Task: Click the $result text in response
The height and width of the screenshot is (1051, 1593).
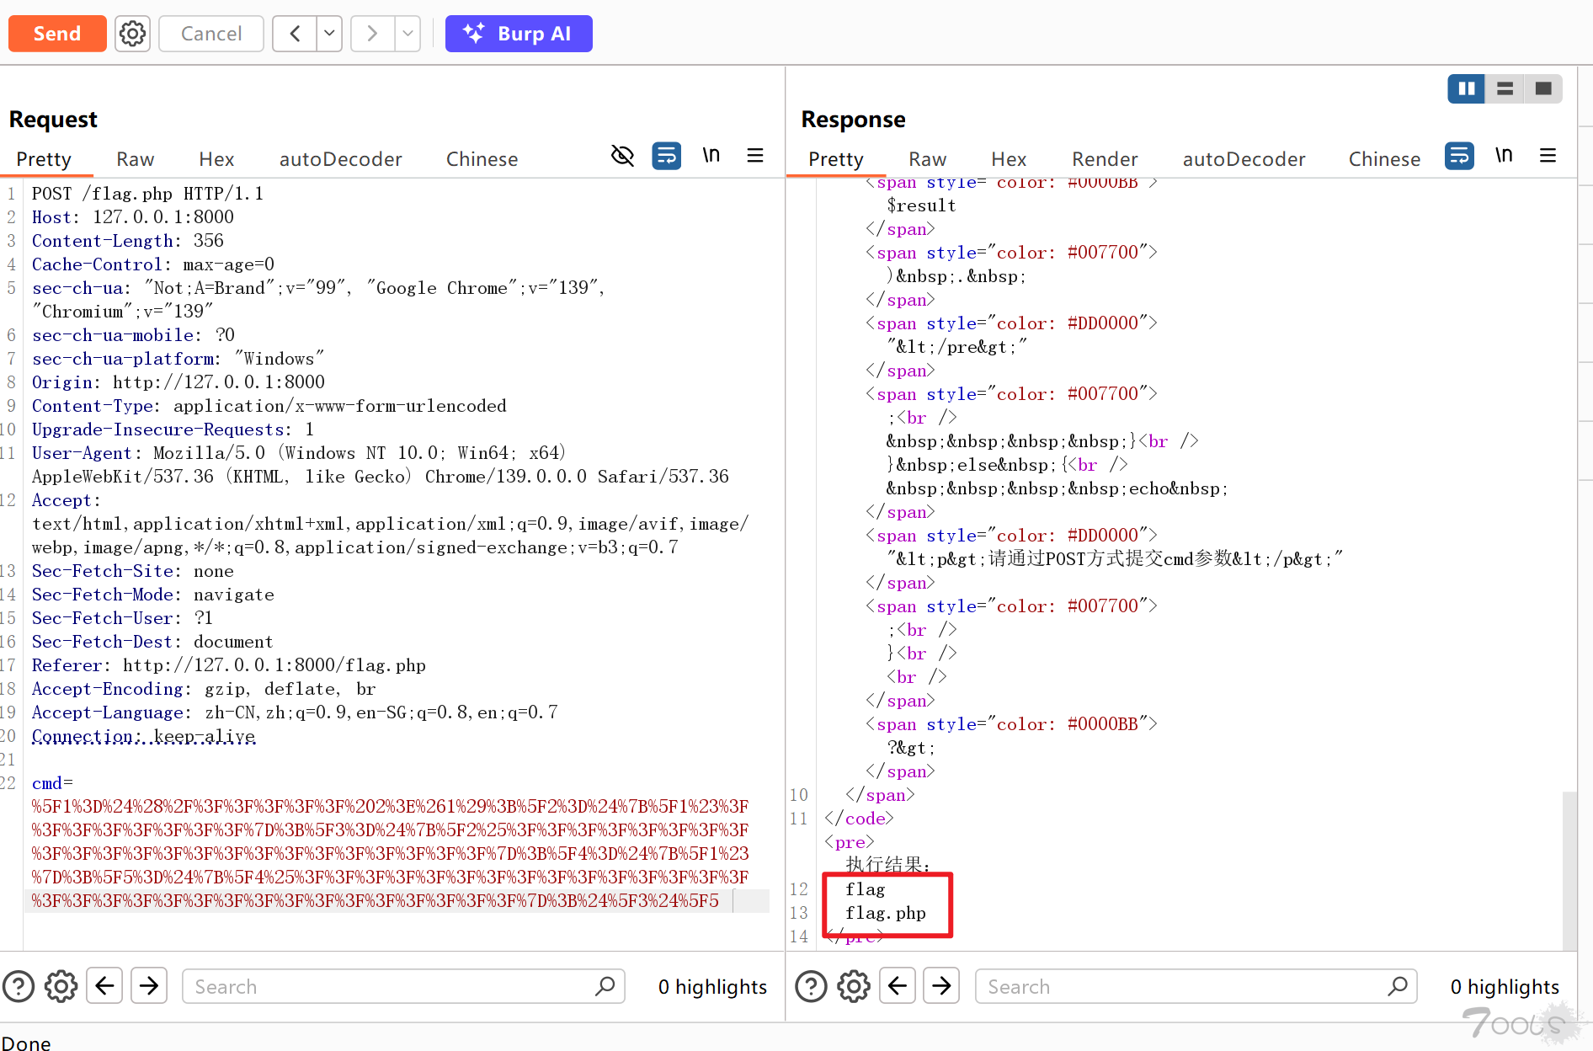Action: coord(921,205)
